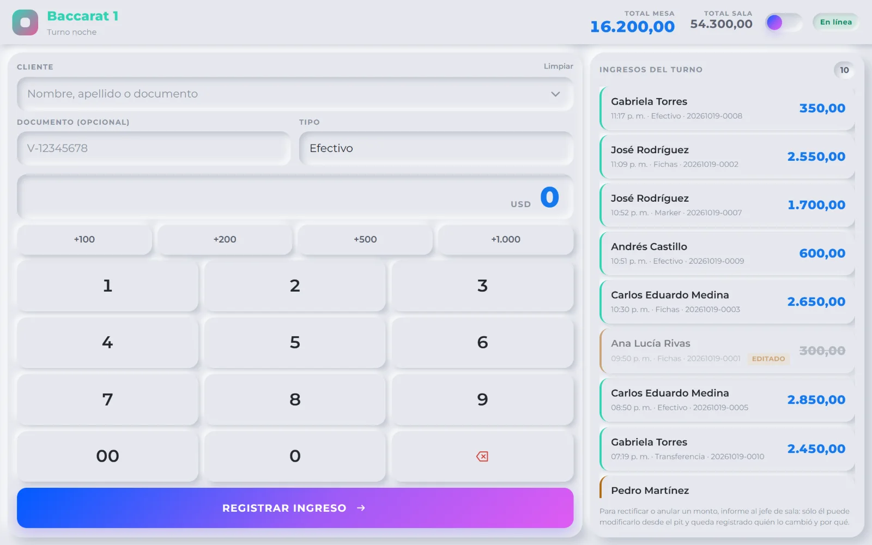Tap keypad digit 8
872x545 pixels.
(x=295, y=399)
